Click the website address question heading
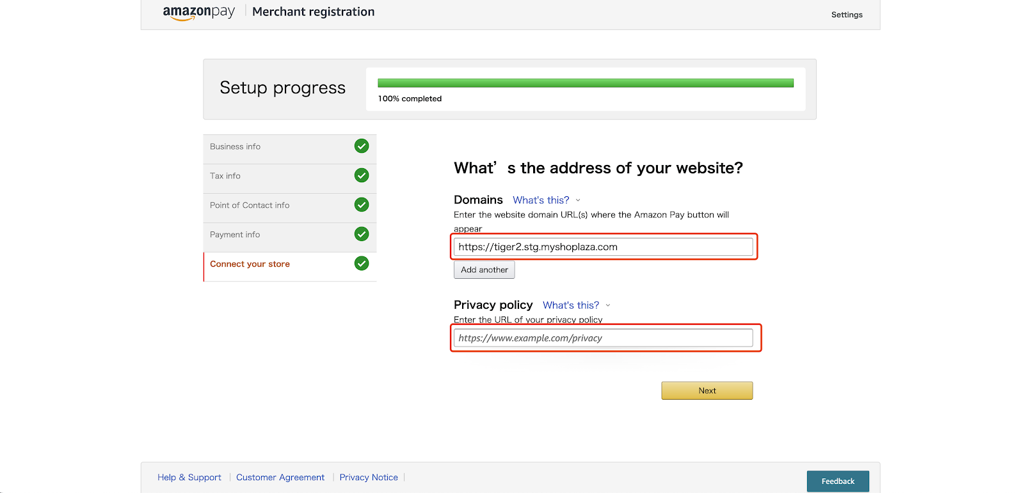The image size is (1024, 493). tap(598, 168)
